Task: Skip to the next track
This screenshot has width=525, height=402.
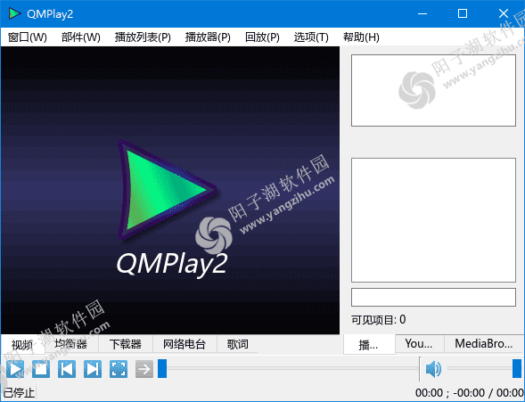Action: coord(93,369)
